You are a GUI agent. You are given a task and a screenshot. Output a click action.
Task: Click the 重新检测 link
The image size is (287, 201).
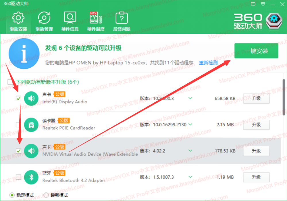click(x=208, y=63)
